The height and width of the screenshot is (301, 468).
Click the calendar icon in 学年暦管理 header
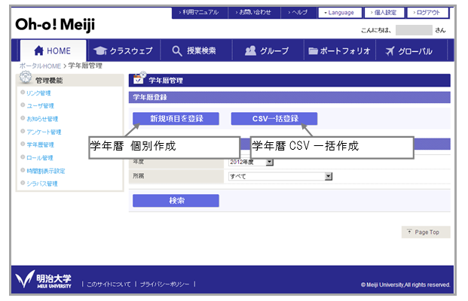[x=139, y=78]
